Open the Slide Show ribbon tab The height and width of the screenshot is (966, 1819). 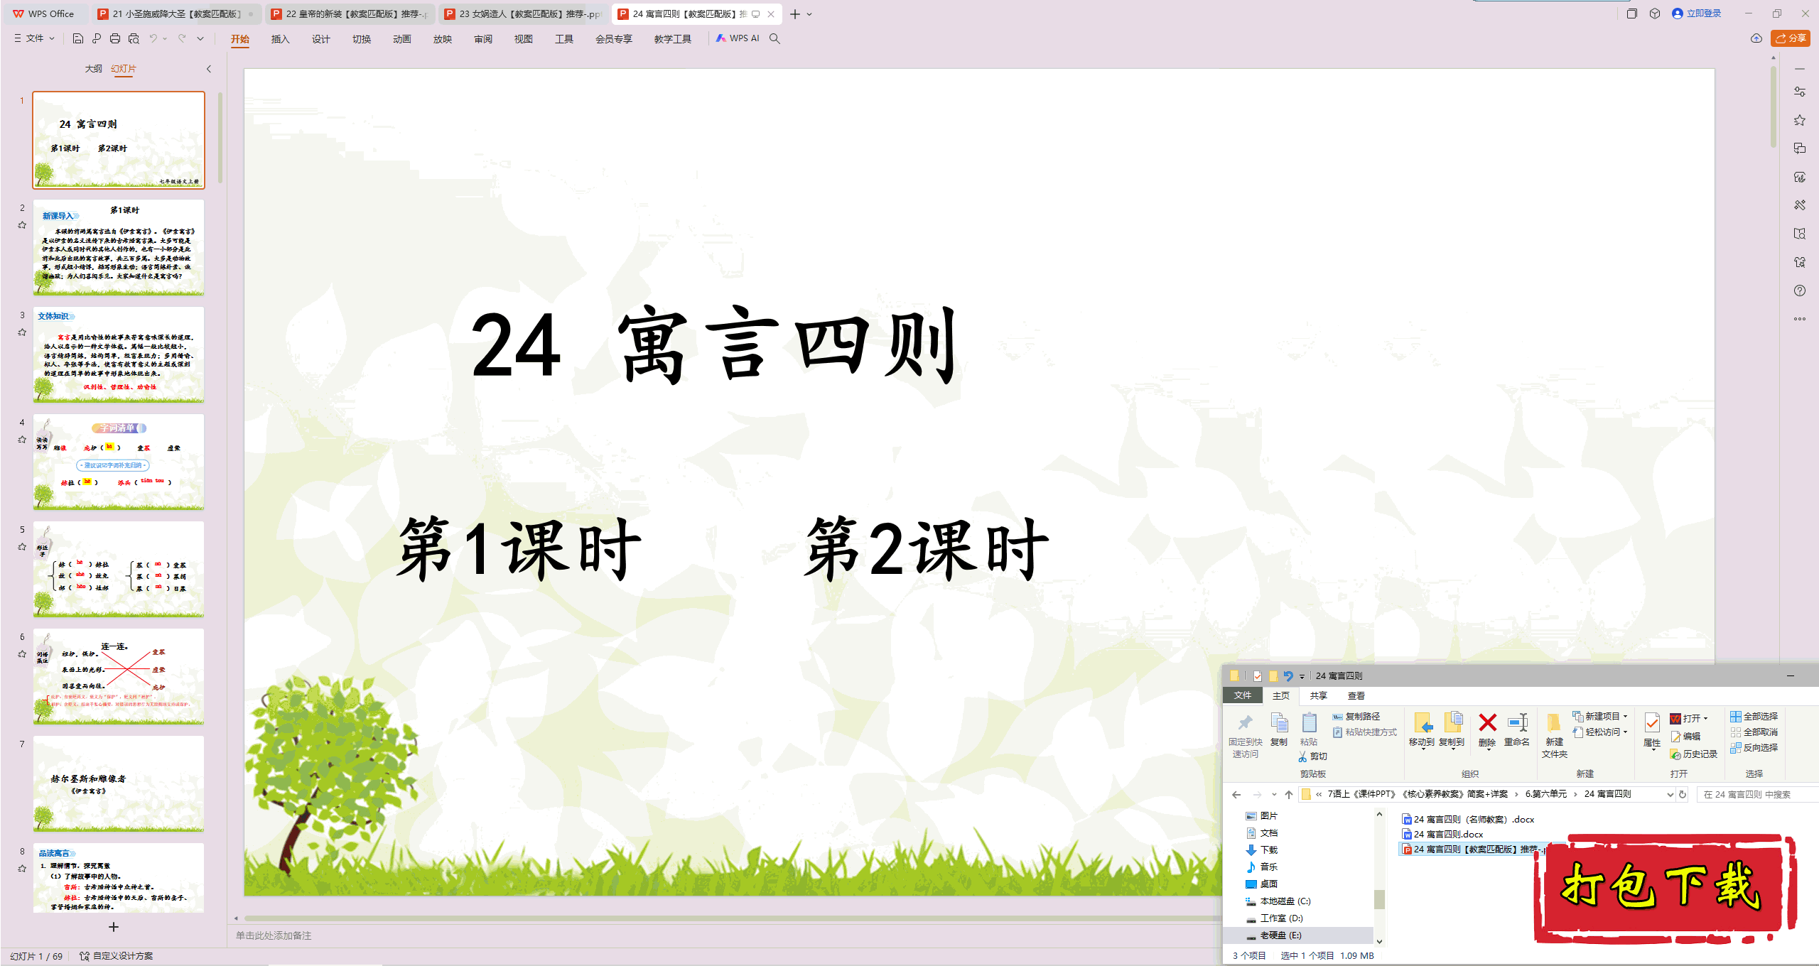click(x=443, y=39)
